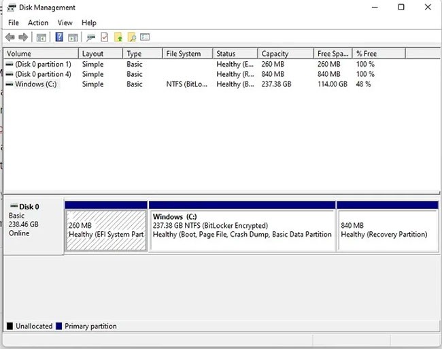Select the (Disk 0 partition 1) volume row
442x349 pixels.
click(42, 64)
